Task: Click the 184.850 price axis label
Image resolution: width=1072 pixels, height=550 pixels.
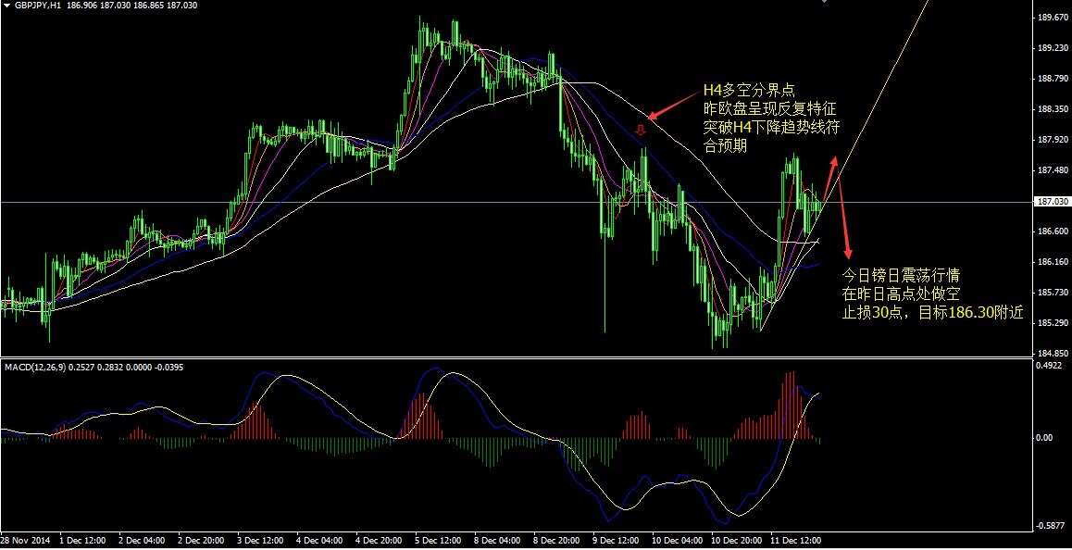Action: (1053, 354)
